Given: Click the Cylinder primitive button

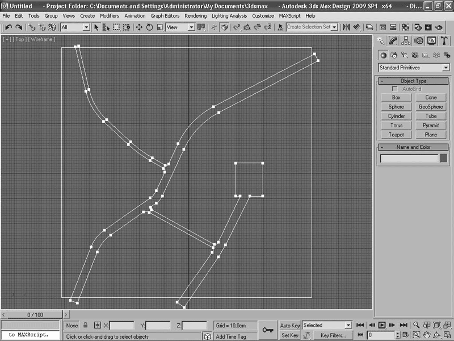Looking at the screenshot, I should [x=396, y=116].
